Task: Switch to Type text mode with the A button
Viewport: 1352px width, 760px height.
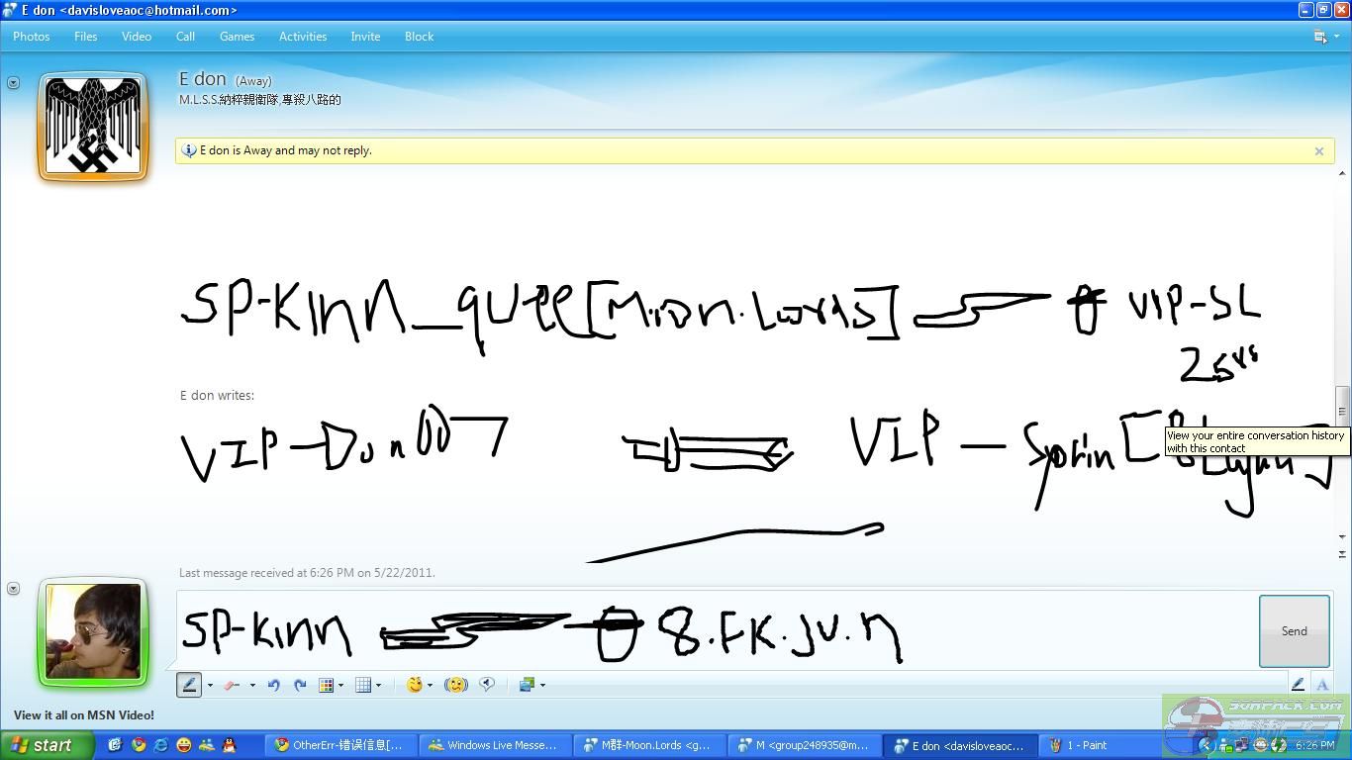Action: (x=1321, y=685)
